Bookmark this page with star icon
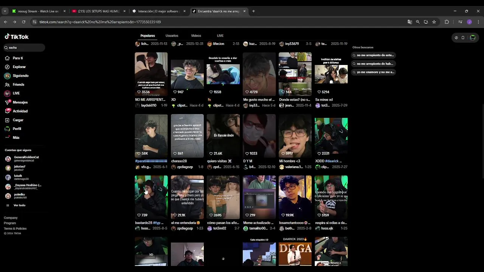This screenshot has height=272, width=484. (x=434, y=22)
